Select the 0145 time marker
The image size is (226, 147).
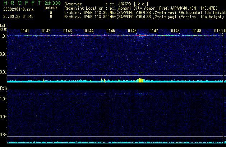[111, 31]
